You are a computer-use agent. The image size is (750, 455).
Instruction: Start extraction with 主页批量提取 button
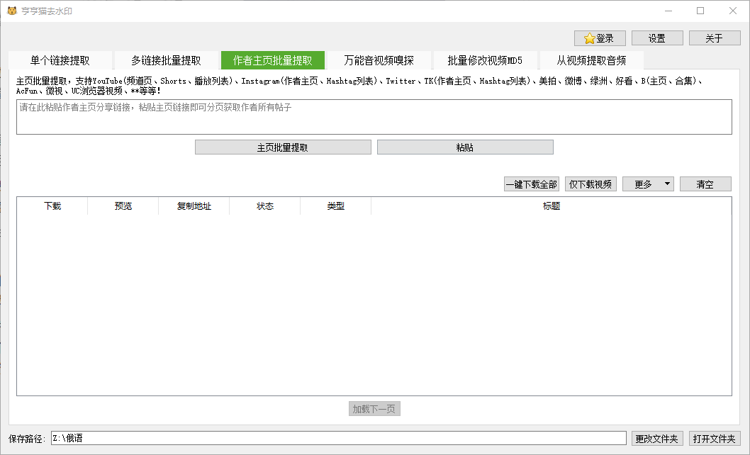283,147
